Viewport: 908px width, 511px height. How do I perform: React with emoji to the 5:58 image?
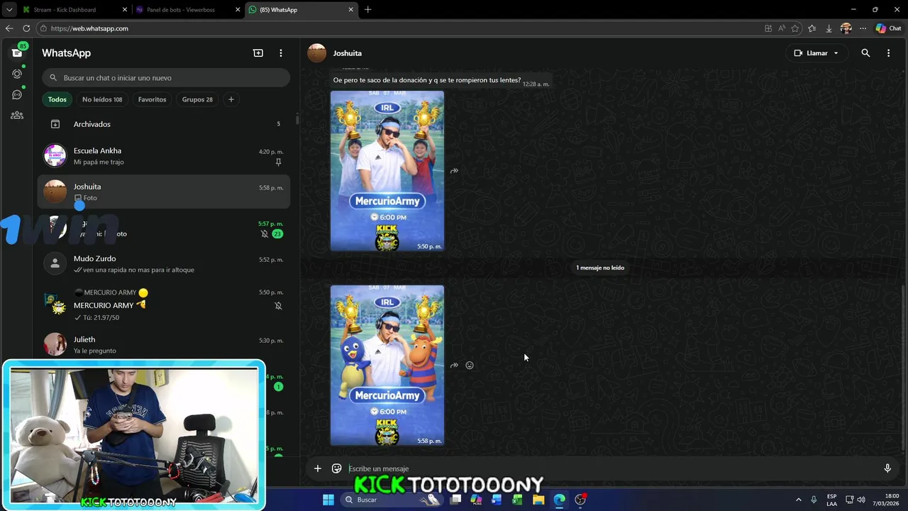tap(470, 366)
